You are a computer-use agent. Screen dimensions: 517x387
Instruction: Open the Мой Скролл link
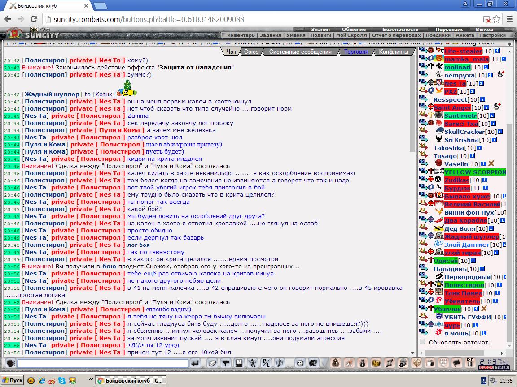click(351, 35)
